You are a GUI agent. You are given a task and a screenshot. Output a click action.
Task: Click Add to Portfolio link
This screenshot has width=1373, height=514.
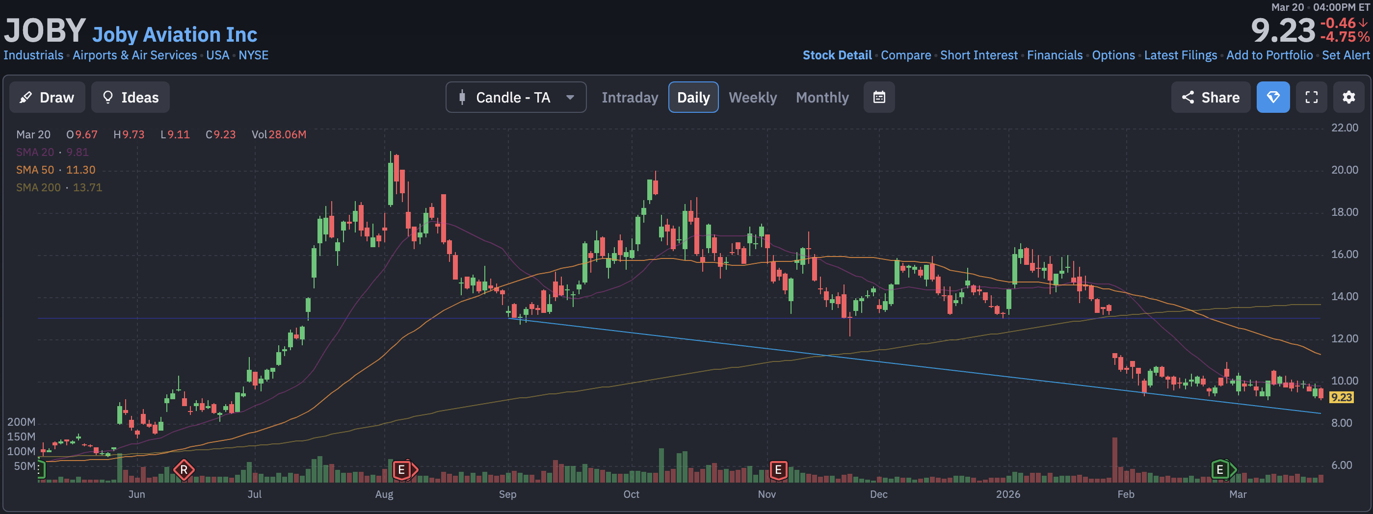[x=1269, y=55]
